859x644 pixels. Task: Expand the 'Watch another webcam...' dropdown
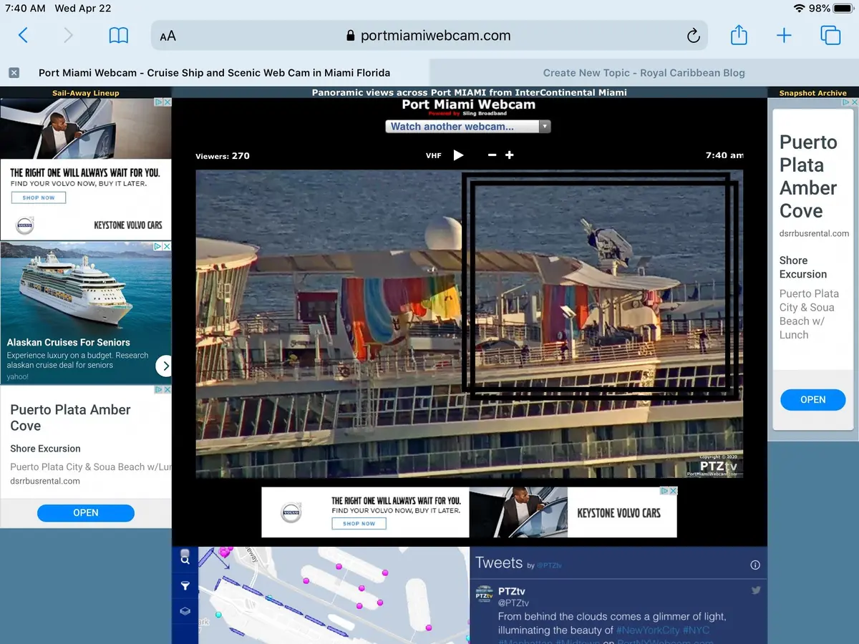click(468, 127)
